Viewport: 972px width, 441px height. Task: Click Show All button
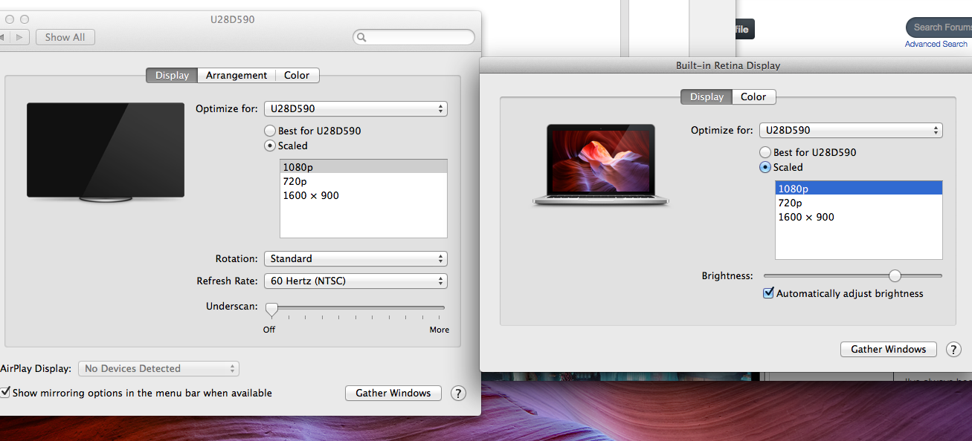(65, 37)
